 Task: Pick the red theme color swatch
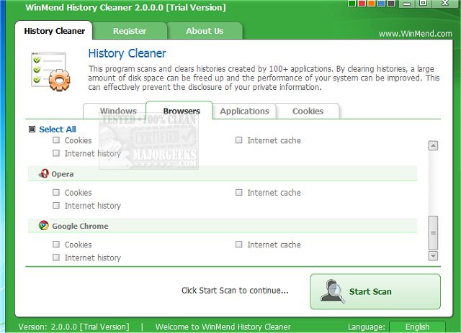click(x=362, y=3)
